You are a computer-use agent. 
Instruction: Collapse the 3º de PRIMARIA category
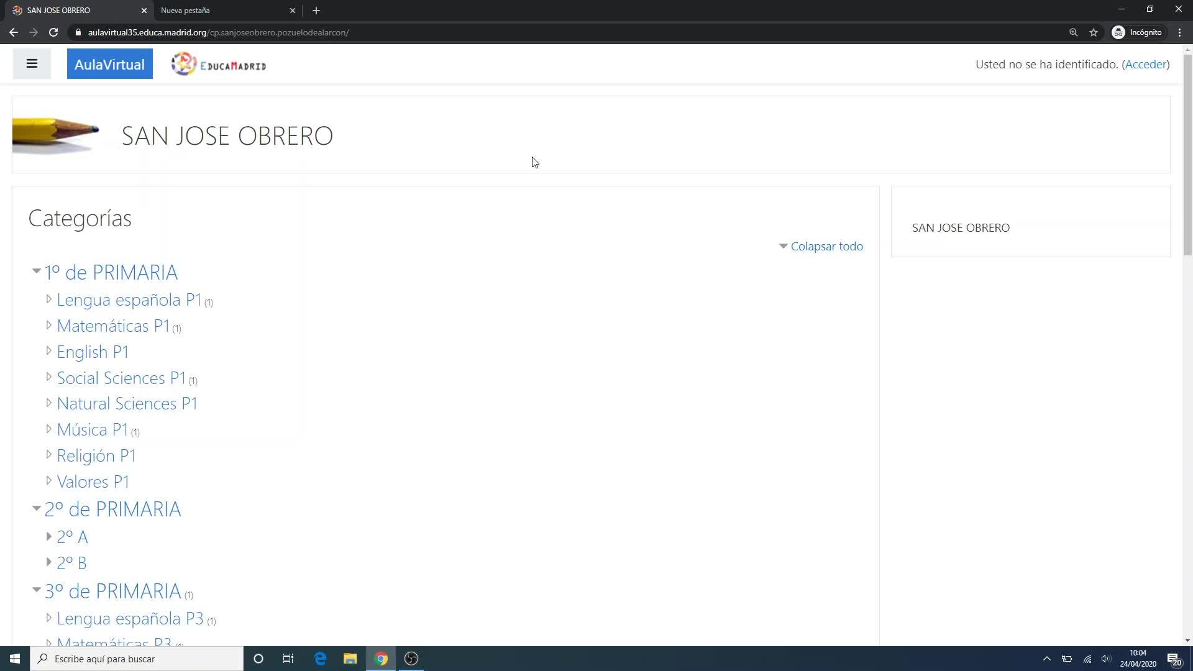[x=36, y=590]
